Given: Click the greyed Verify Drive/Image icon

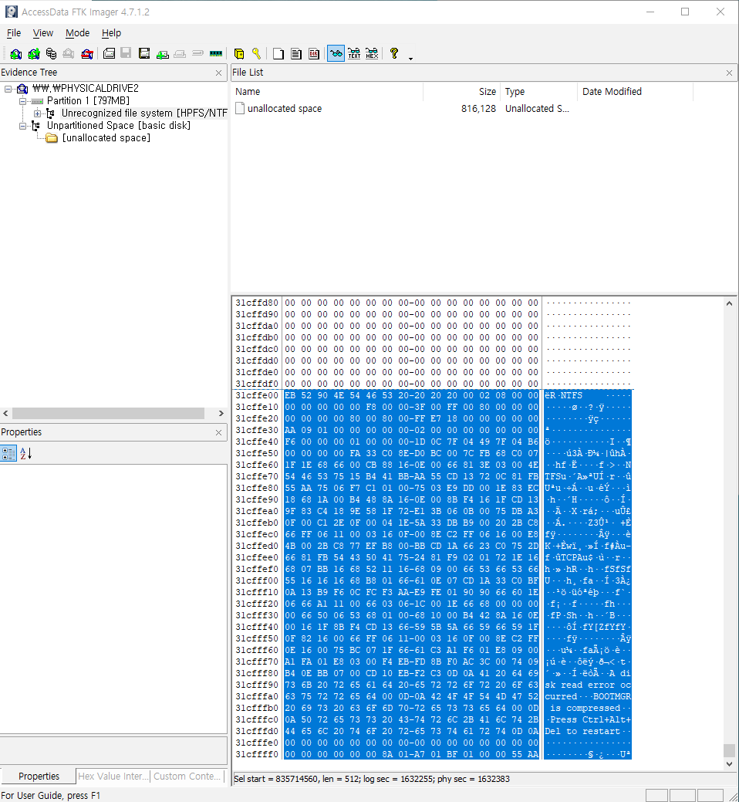Looking at the screenshot, I should coord(197,53).
